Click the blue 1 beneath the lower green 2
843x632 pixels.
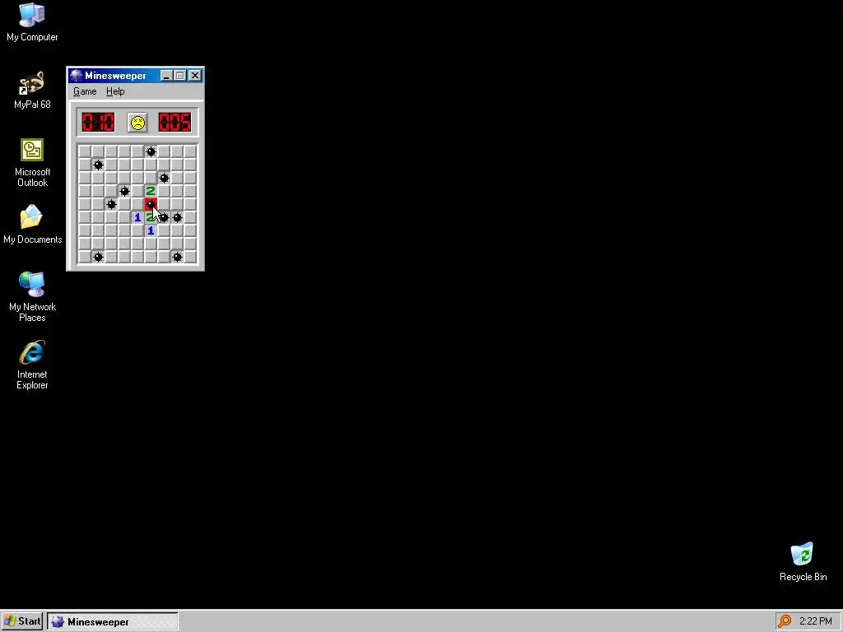tap(151, 230)
